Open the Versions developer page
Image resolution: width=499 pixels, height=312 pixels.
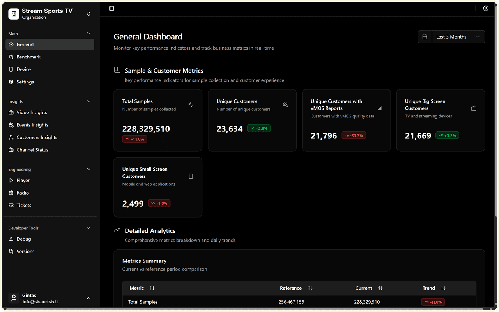coord(50,251)
